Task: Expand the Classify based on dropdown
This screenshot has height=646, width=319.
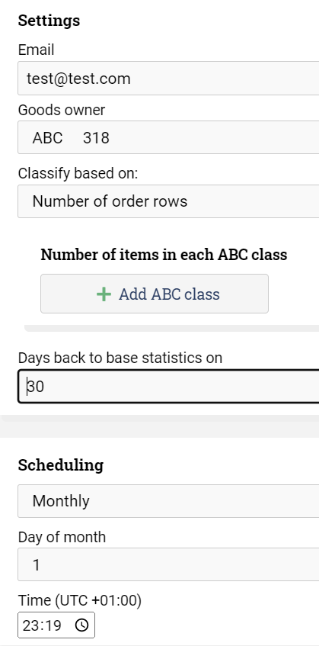Action: pos(168,201)
